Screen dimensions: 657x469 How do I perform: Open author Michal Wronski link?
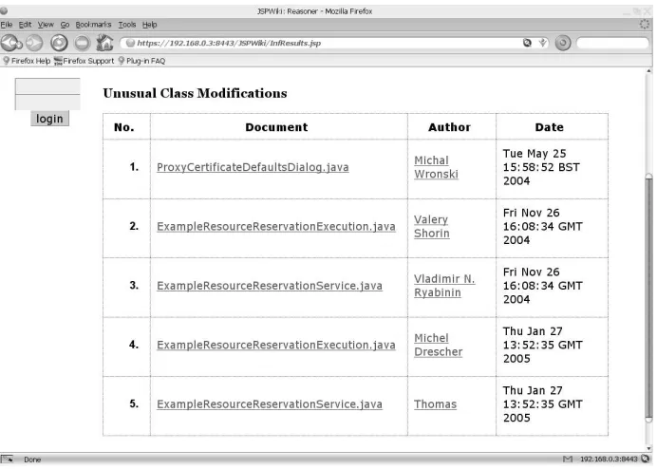pyautogui.click(x=436, y=167)
